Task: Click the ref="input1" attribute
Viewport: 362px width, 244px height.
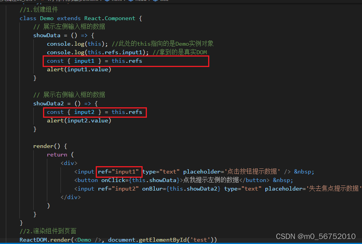Action: tap(118, 172)
